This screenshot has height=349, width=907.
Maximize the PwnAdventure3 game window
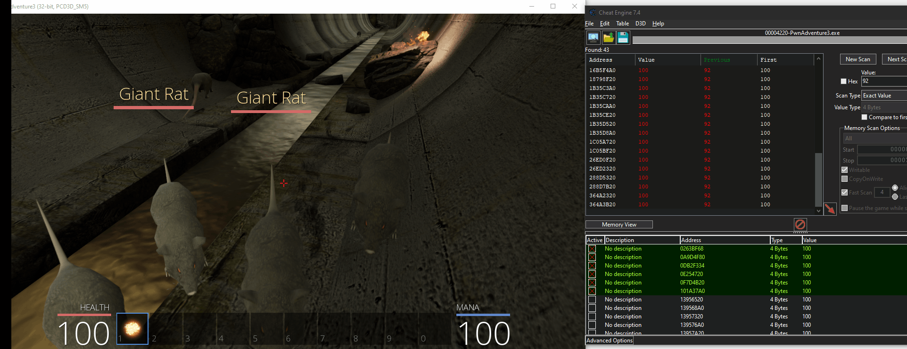[553, 6]
